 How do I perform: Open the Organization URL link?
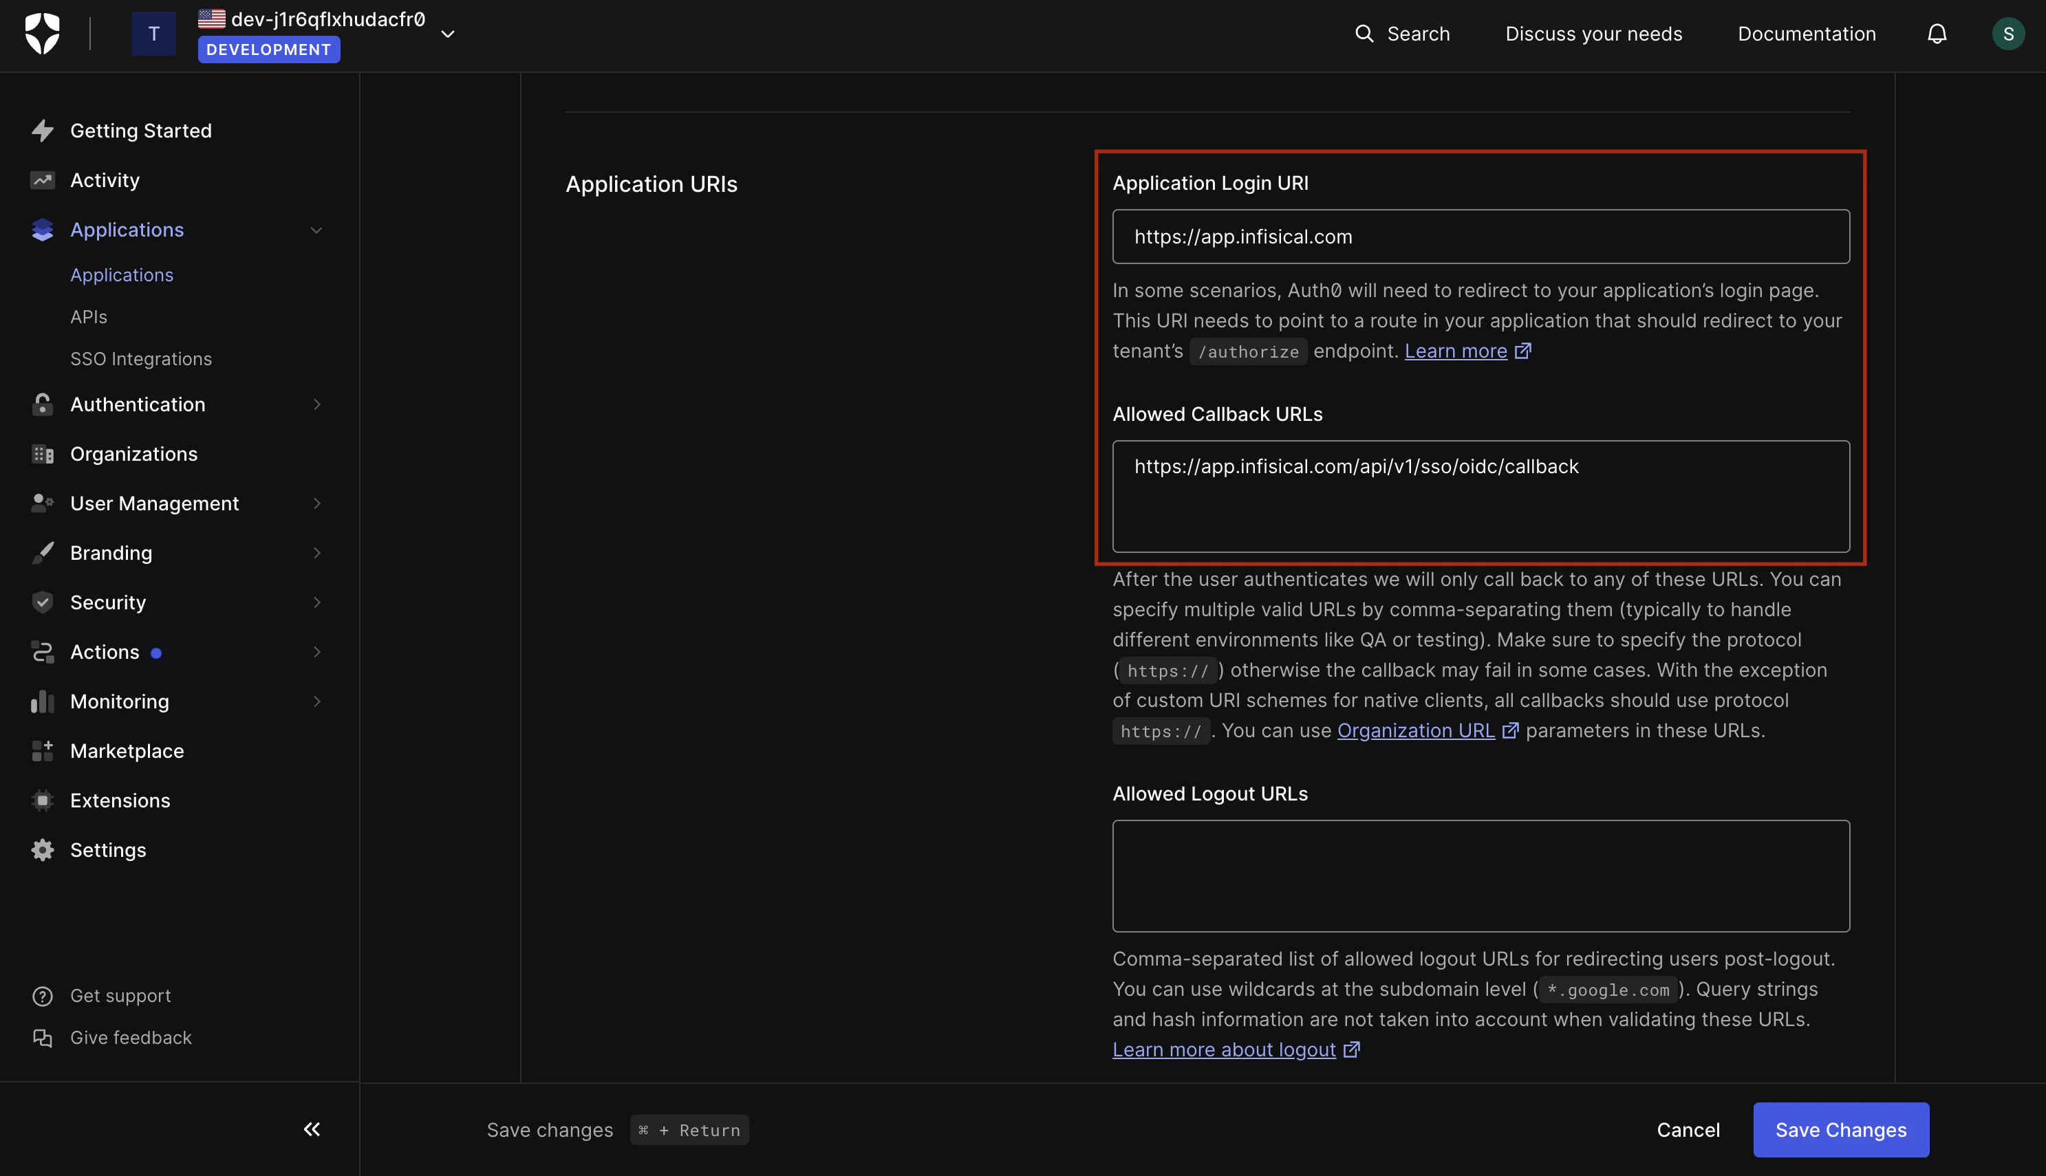(1416, 730)
